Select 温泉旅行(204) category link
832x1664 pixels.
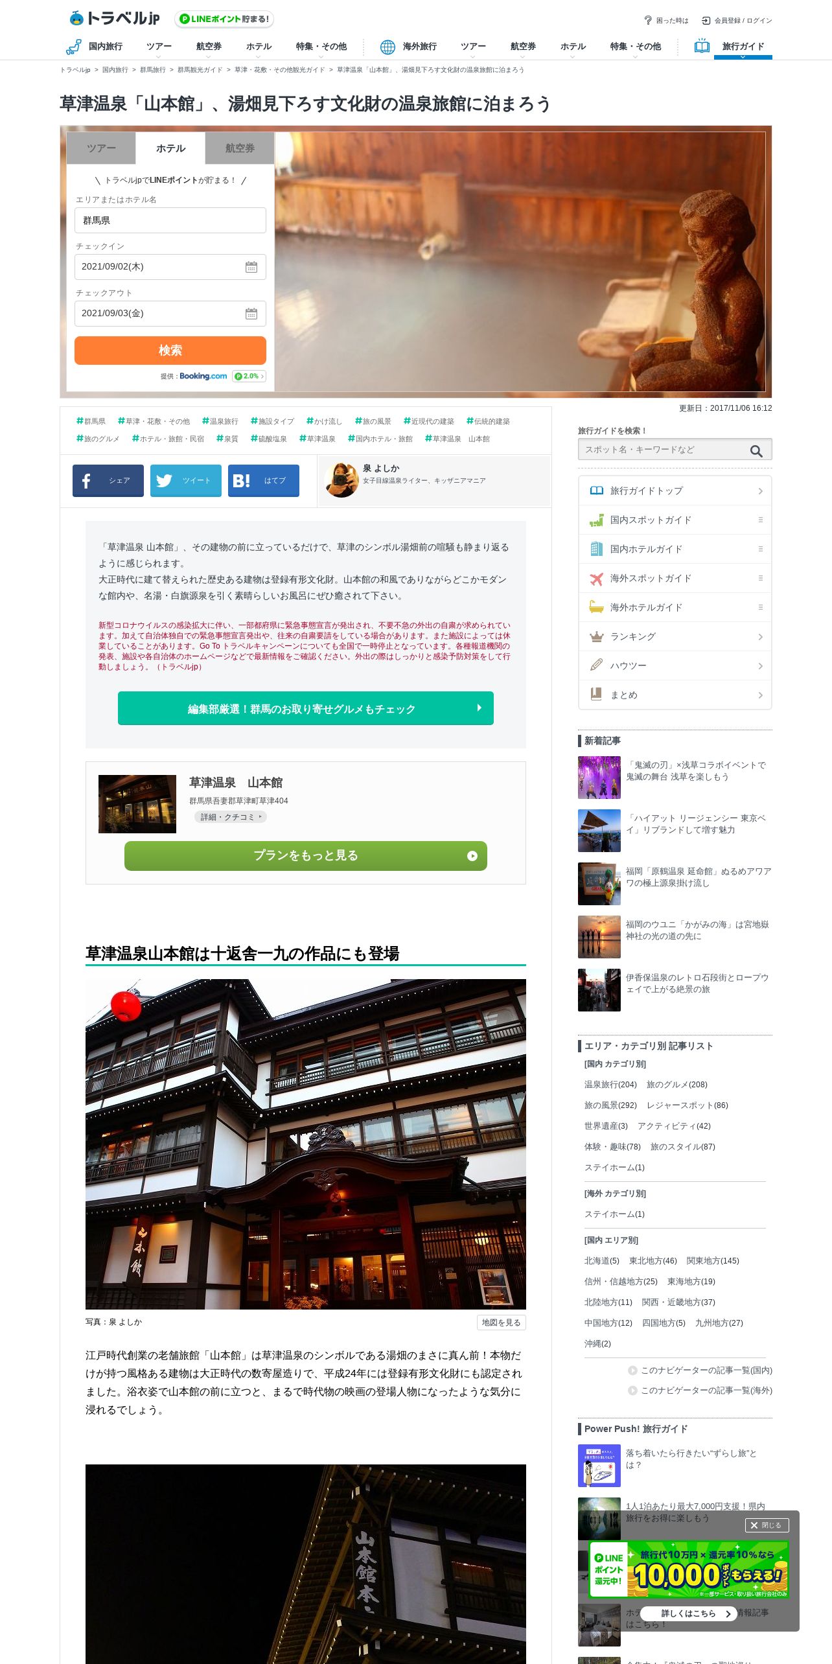click(610, 1085)
